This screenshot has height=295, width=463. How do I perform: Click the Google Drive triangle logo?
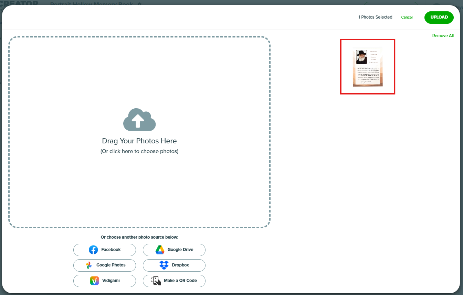pyautogui.click(x=160, y=250)
